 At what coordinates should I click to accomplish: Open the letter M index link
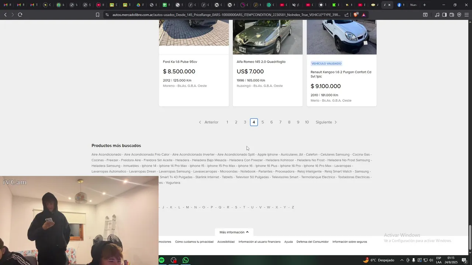187,207
